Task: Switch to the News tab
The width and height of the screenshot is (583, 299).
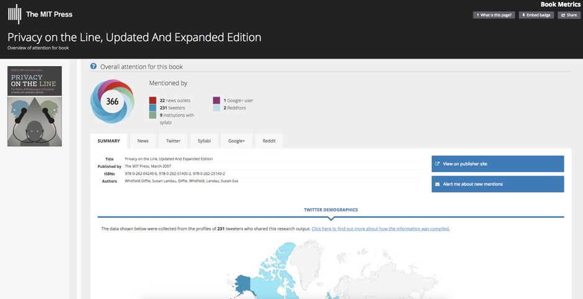Action: [143, 141]
